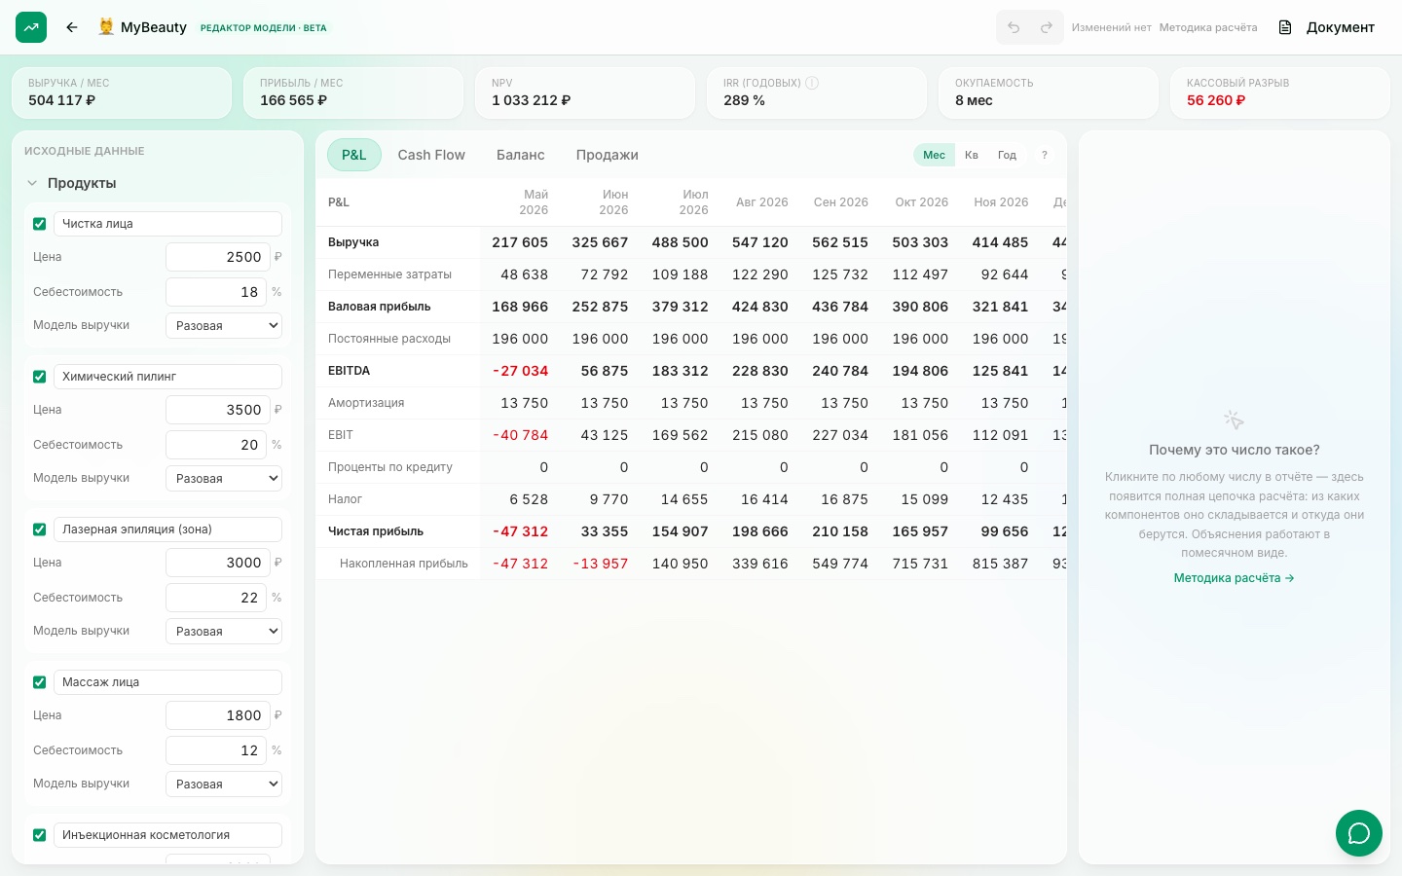Click the green chart logo icon
Viewport: 1402px width, 876px height.
point(31,27)
